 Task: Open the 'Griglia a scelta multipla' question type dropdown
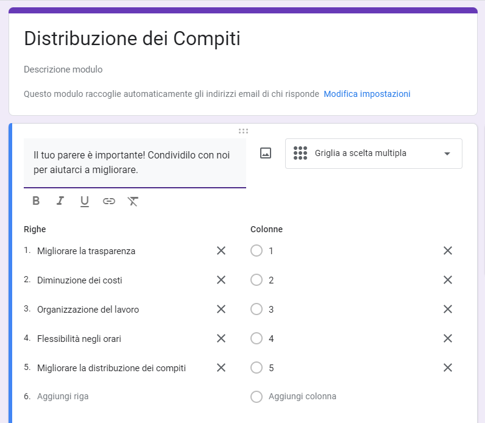pyautogui.click(x=373, y=154)
